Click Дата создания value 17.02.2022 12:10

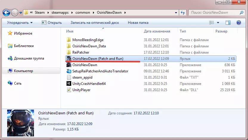146,113
